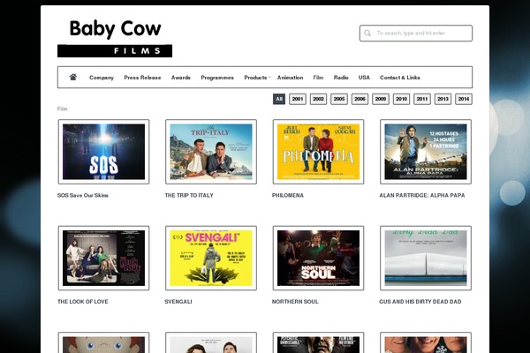Click GUS AND HIS DIRTY DEAD DAD title
Image resolution: width=530 pixels, height=353 pixels.
tap(420, 302)
